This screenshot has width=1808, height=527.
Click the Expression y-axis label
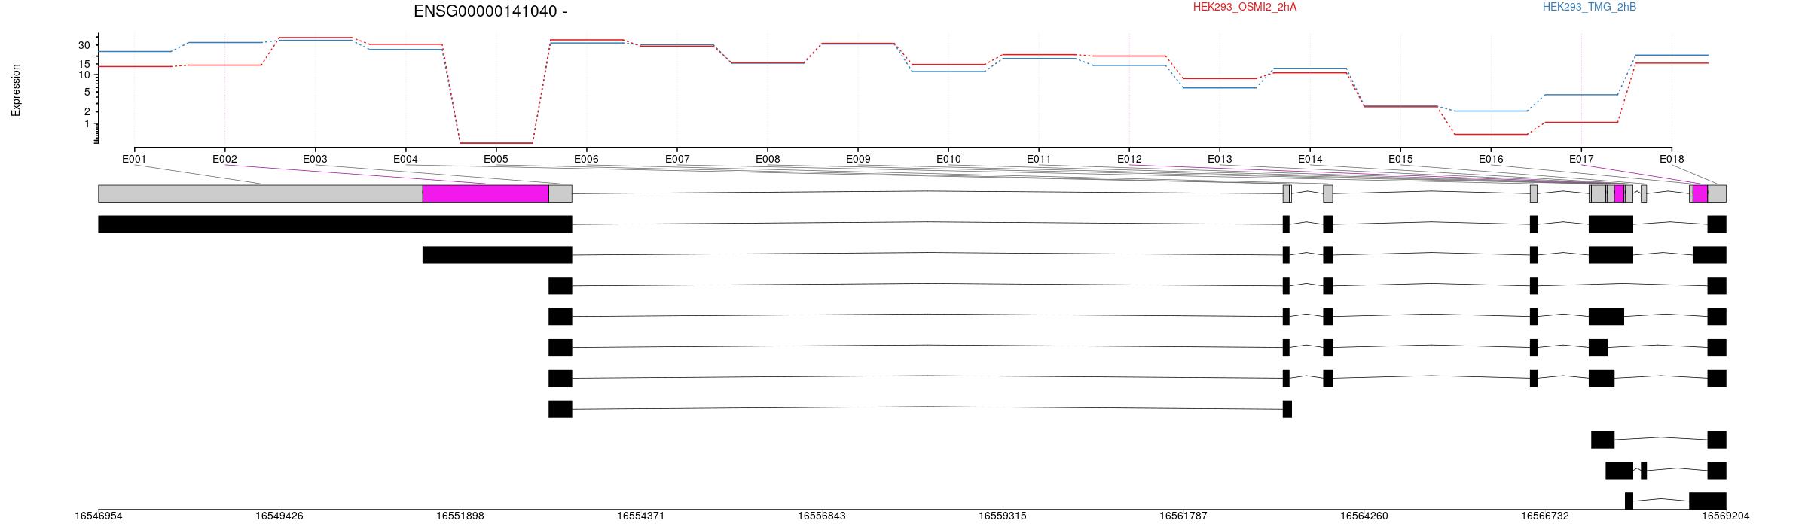click(16, 90)
